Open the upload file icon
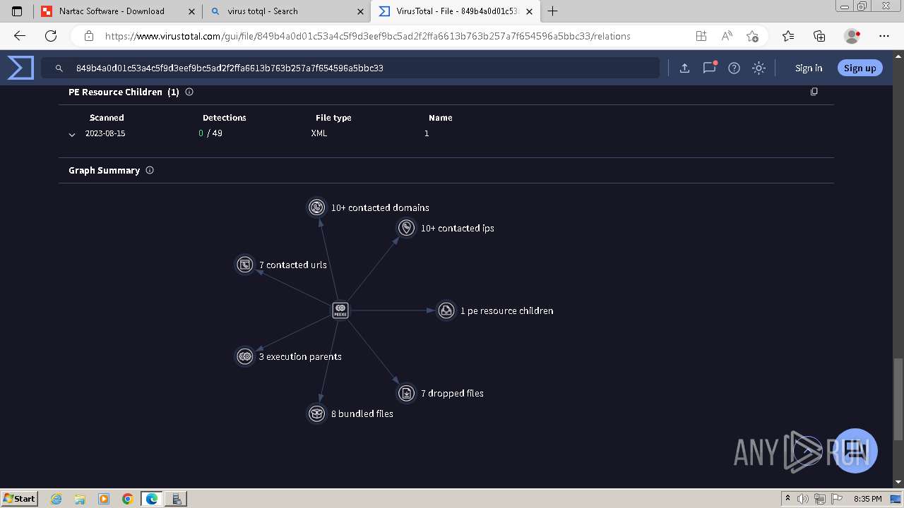The image size is (904, 508). [684, 68]
